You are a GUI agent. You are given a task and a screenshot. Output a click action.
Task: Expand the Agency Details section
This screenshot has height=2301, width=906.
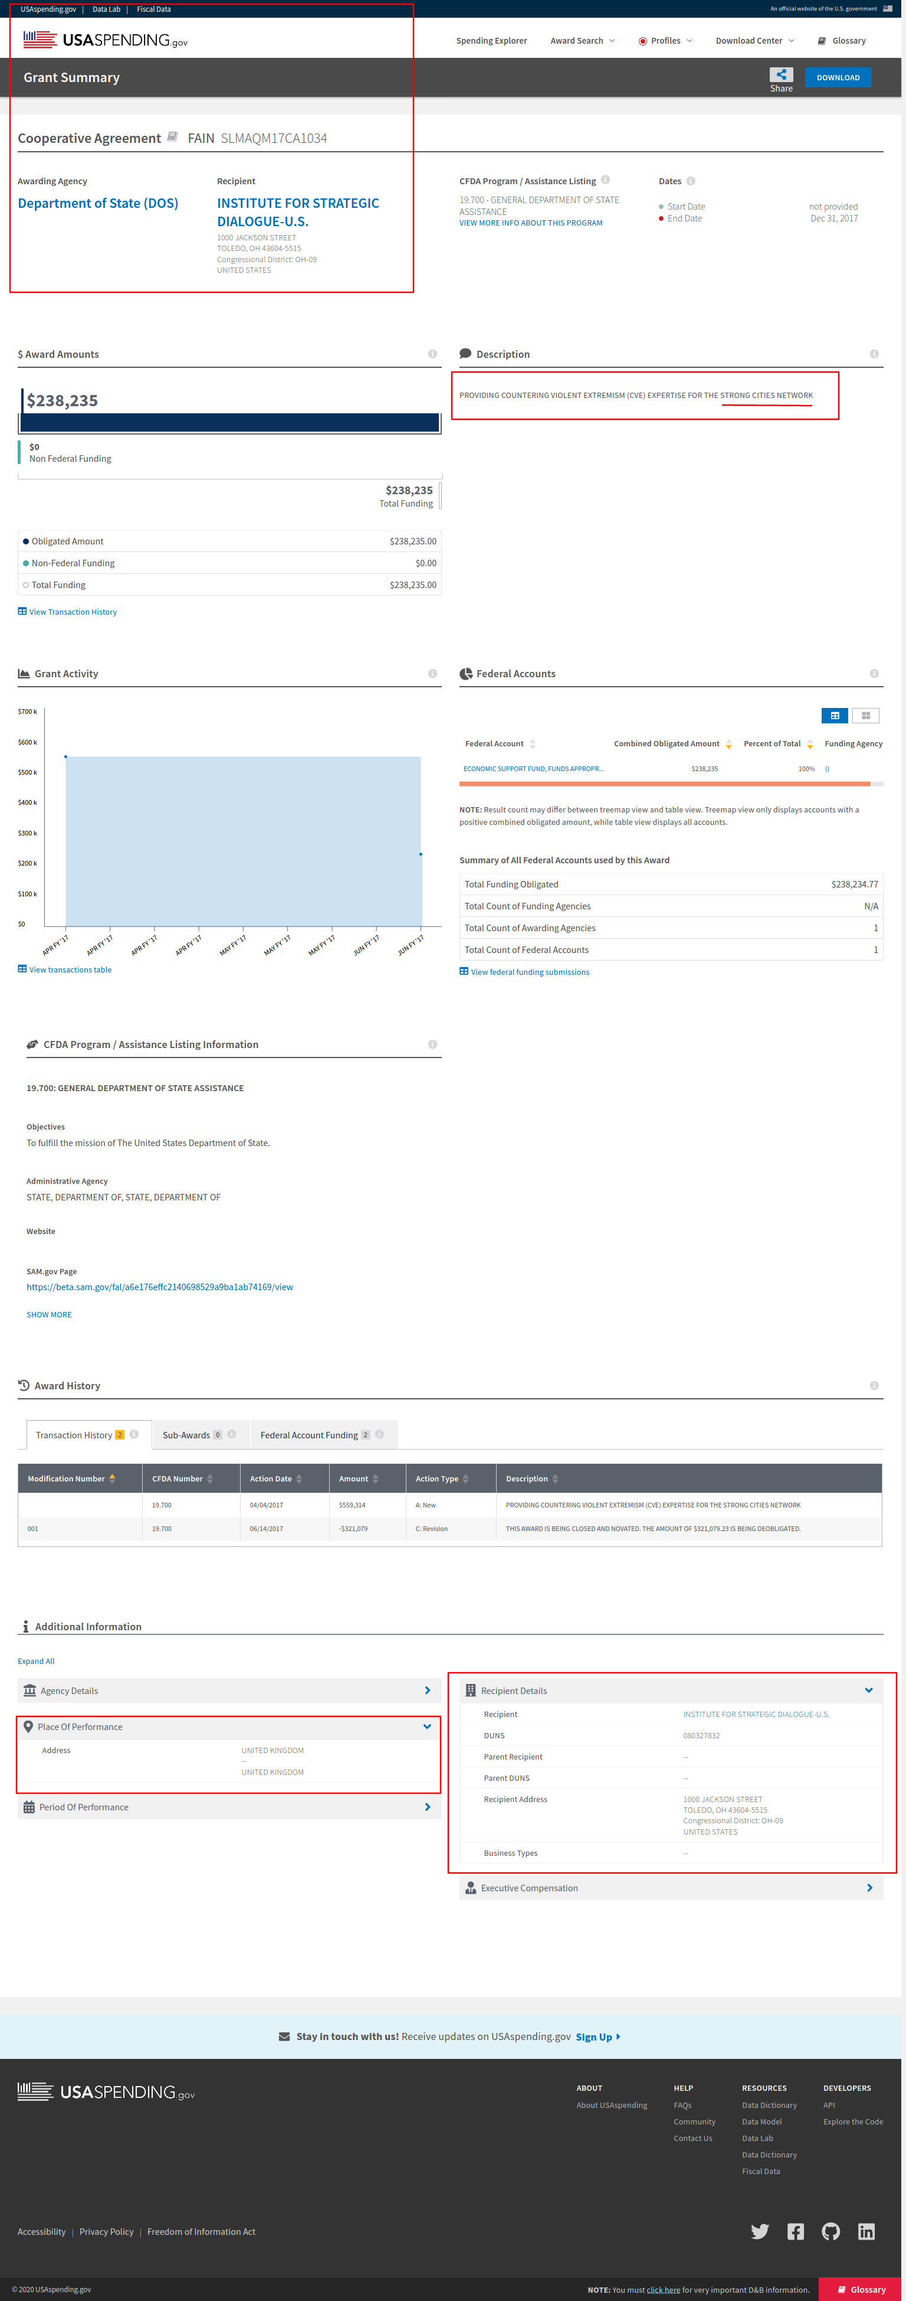tap(229, 1690)
